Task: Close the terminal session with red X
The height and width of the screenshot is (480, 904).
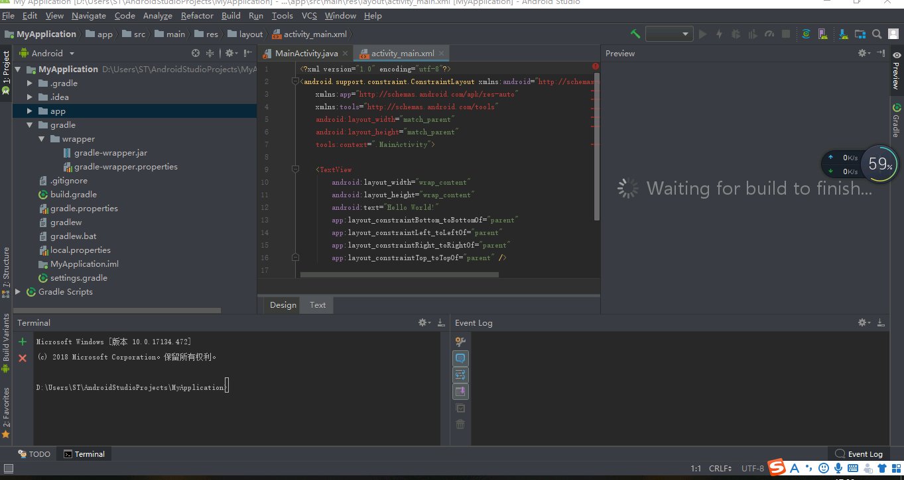Action: (23, 358)
